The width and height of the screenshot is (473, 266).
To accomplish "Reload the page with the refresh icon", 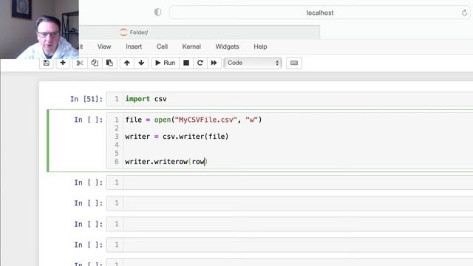I will [464, 13].
